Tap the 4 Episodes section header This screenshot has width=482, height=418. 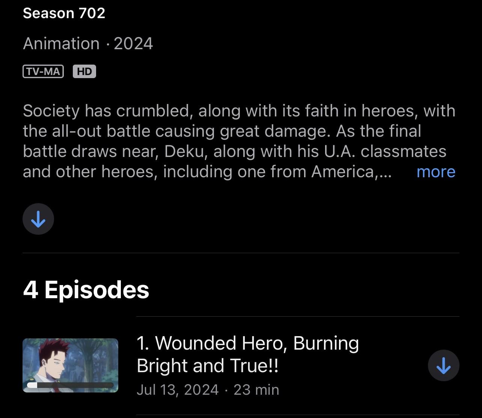coord(86,290)
